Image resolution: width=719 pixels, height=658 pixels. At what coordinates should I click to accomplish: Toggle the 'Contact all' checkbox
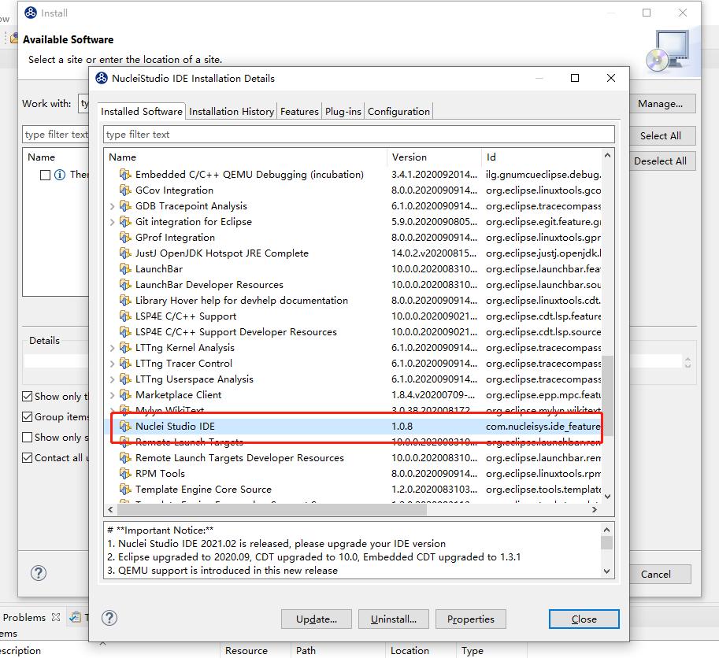(x=27, y=458)
